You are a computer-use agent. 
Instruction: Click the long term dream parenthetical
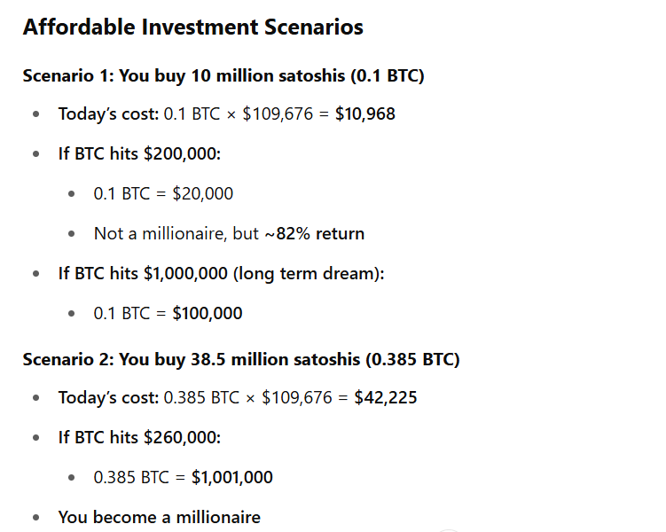click(x=309, y=273)
